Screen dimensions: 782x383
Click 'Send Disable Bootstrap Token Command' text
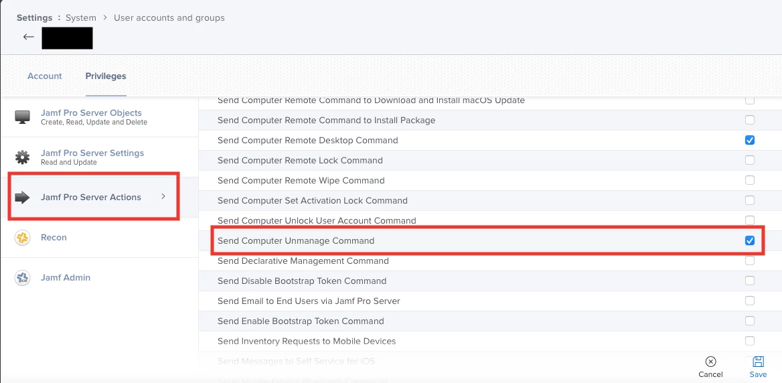302,281
